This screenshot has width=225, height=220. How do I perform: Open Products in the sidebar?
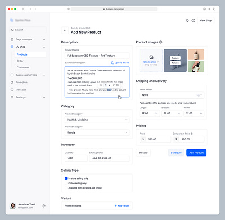[30, 54]
